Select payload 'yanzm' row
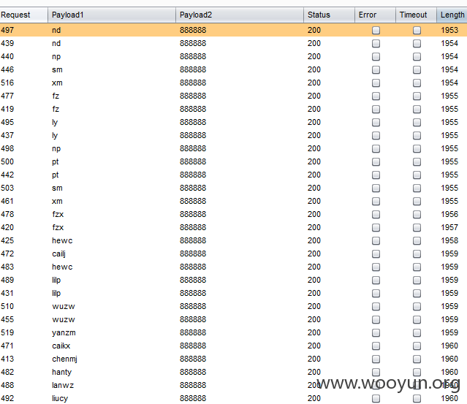The image size is (467, 404). click(x=64, y=332)
